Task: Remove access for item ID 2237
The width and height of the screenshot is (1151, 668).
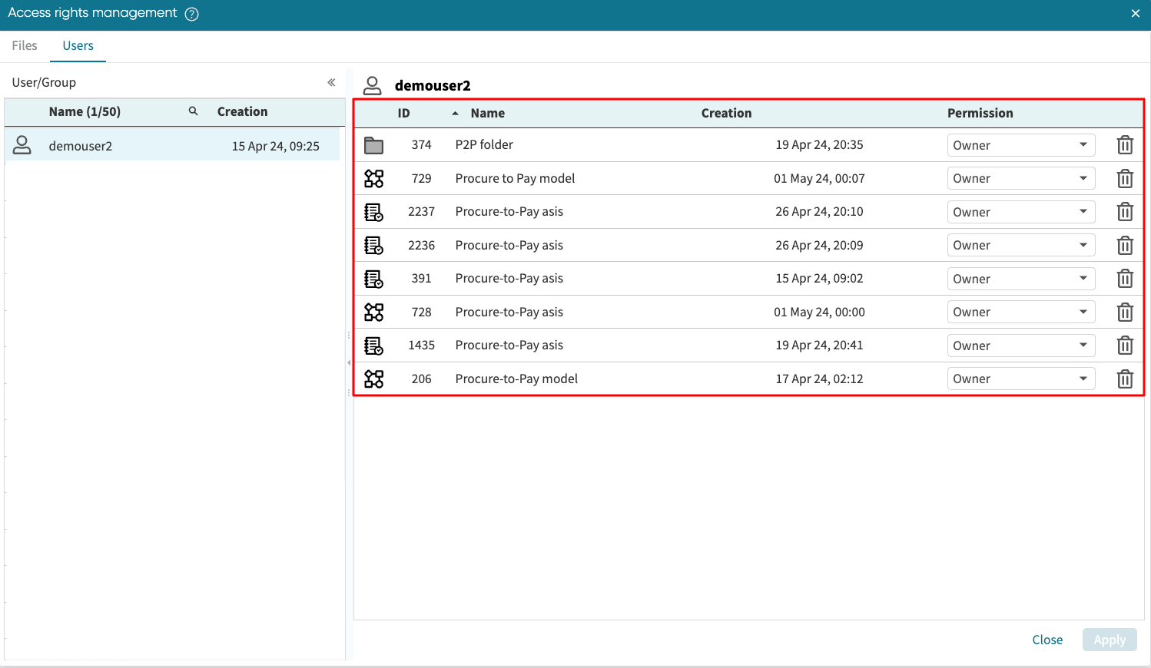Action: [1124, 212]
